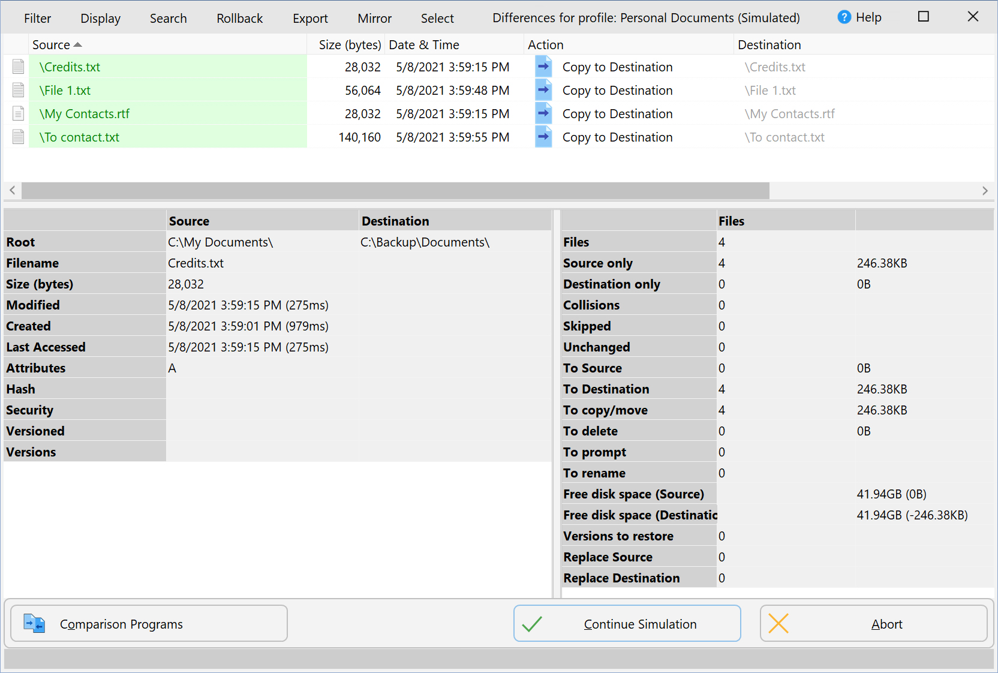Click the source root C:\My Documents\

click(x=221, y=242)
